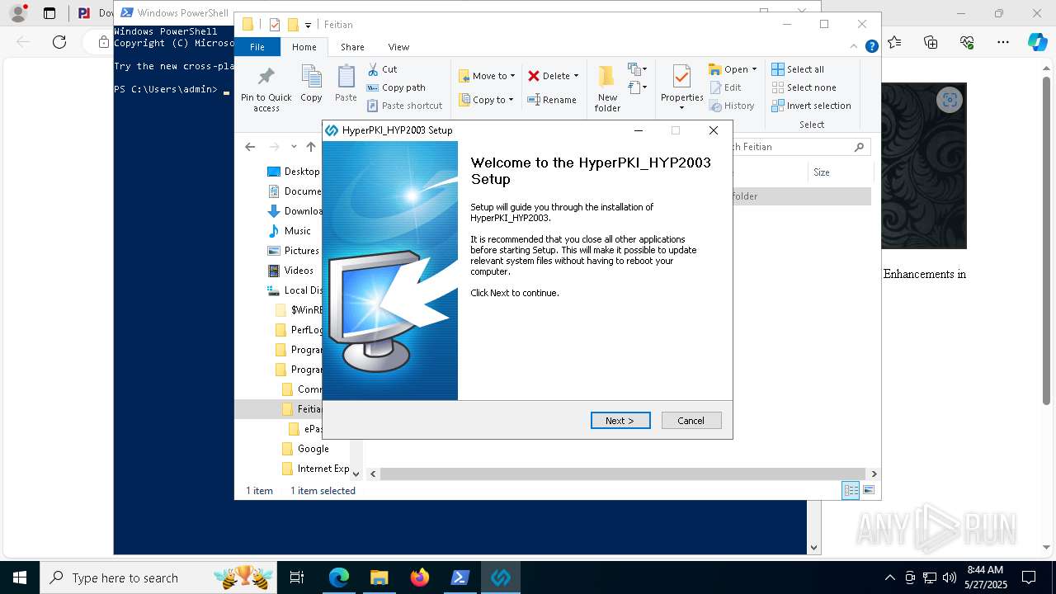
Task: Click Paste shortcut in ribbon
Action: (404, 106)
